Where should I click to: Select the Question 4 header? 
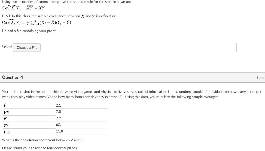click(x=12, y=77)
